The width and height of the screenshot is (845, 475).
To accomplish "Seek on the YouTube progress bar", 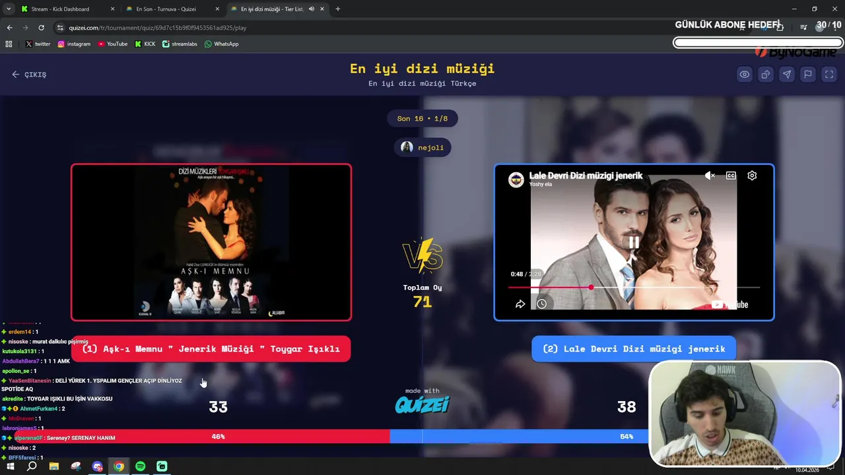I will tap(634, 287).
